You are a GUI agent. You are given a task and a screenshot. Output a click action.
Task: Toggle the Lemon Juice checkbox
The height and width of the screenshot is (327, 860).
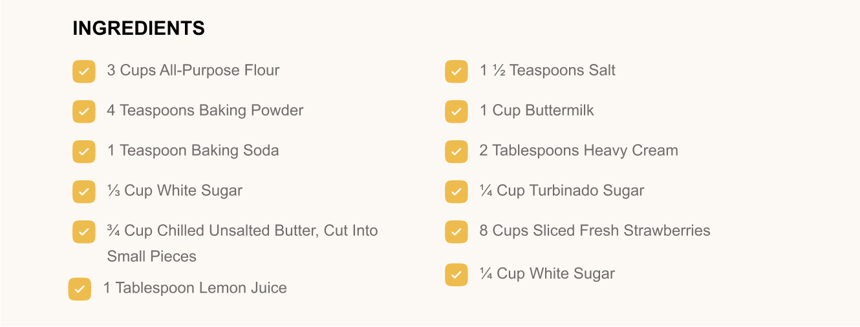pos(80,290)
